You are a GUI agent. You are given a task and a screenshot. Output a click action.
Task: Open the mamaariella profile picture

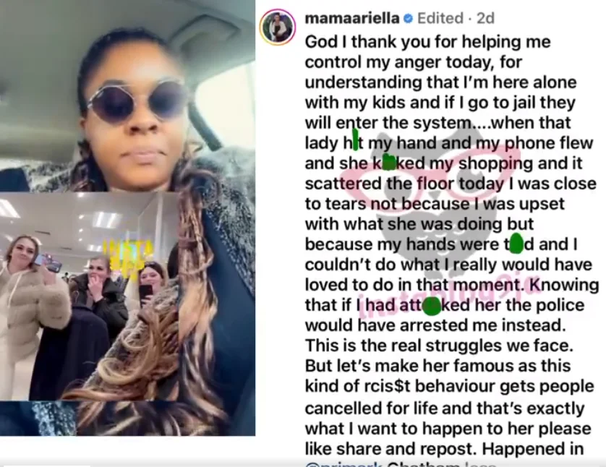tap(278, 27)
